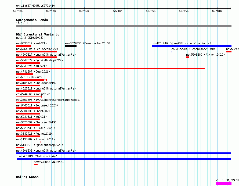Click the magenta ZBTB3 gene bar
239x186 pixels.
[x=224, y=183]
